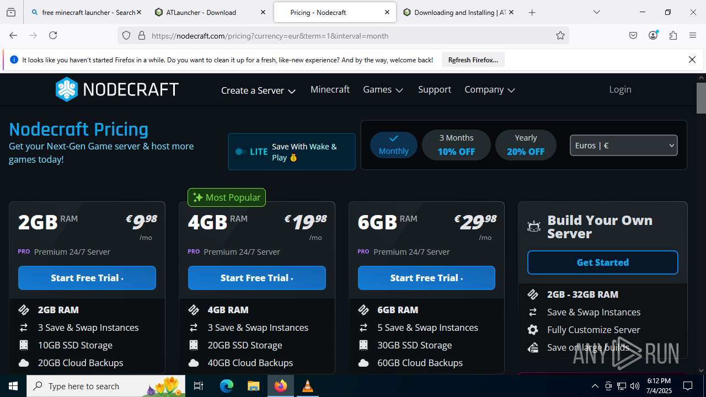Select 3 Months 10% OFF billing
The height and width of the screenshot is (397, 706).
point(456,145)
